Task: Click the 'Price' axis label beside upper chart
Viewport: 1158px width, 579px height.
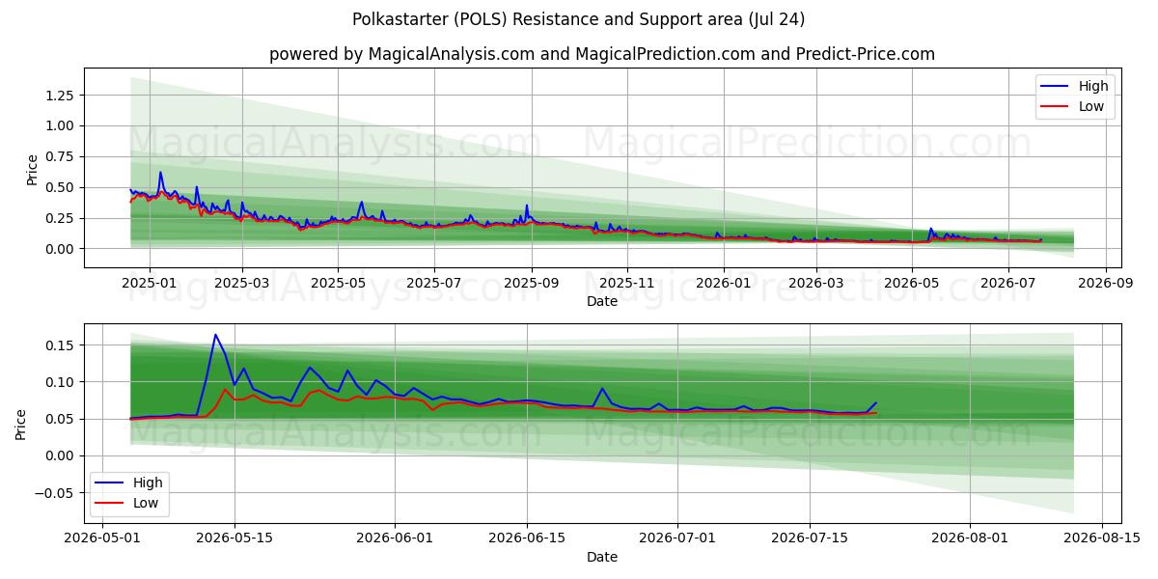Action: [32, 169]
